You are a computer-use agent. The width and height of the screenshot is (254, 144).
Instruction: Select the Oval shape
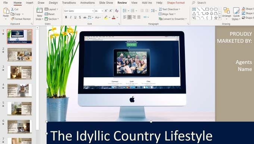tap(211, 9)
